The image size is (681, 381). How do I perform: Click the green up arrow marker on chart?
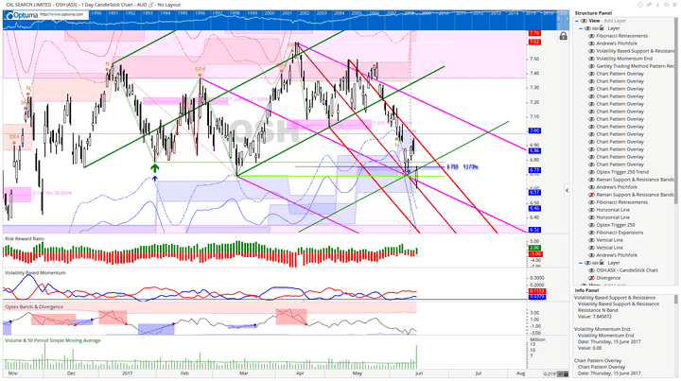154,167
